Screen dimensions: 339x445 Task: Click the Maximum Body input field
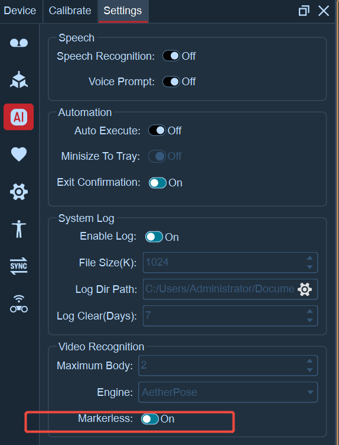(228, 365)
